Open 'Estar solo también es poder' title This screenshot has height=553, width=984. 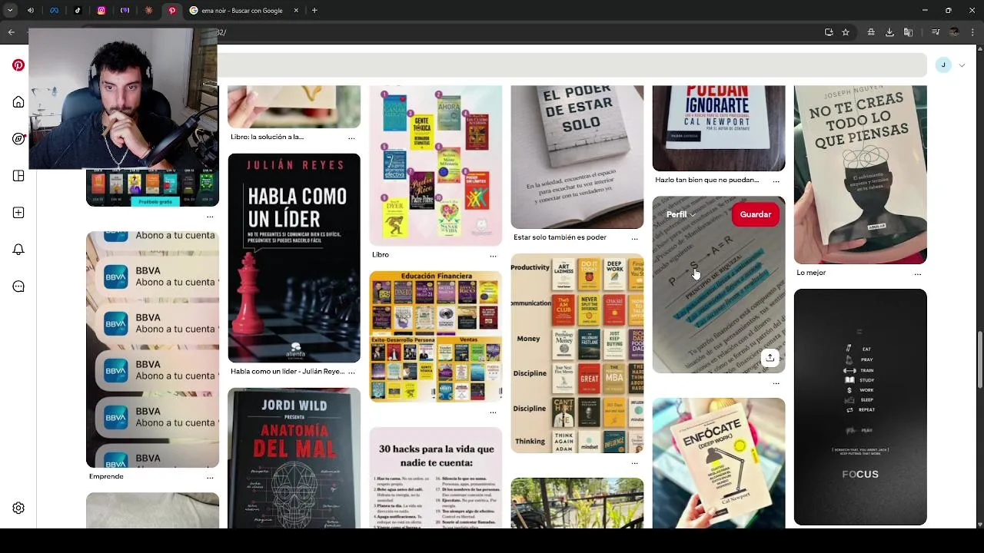click(560, 238)
